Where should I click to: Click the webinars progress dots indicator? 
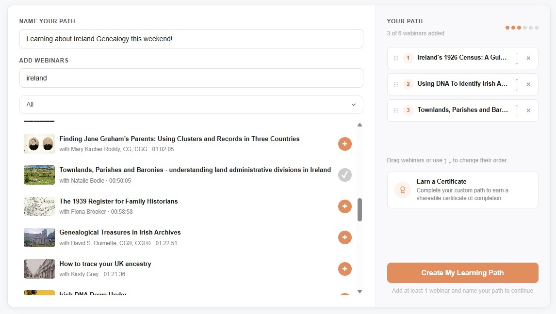(x=522, y=28)
